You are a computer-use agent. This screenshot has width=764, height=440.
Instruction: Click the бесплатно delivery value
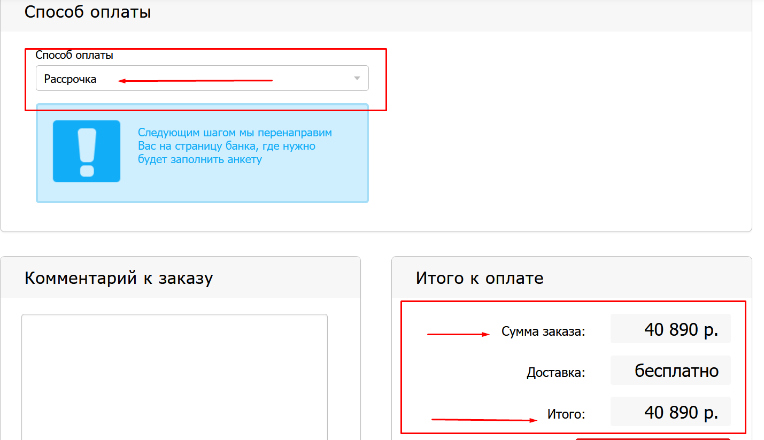click(676, 370)
